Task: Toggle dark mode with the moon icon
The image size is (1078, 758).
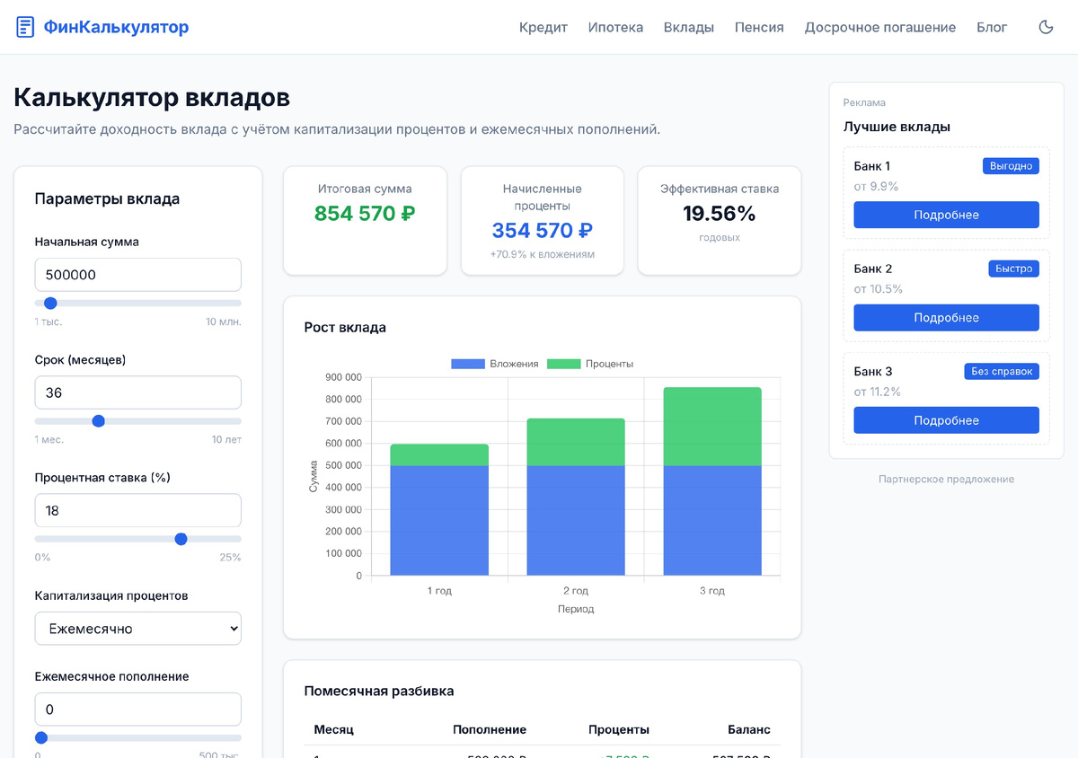Action: coord(1046,27)
